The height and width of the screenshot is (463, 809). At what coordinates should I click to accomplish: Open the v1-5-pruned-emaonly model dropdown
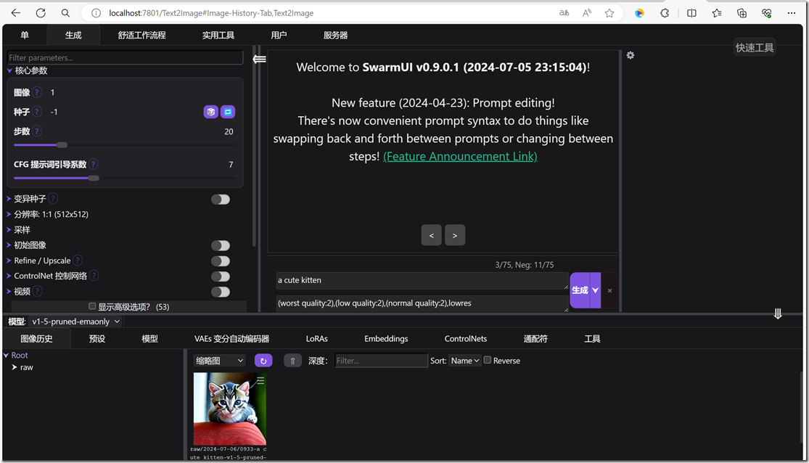(75, 321)
